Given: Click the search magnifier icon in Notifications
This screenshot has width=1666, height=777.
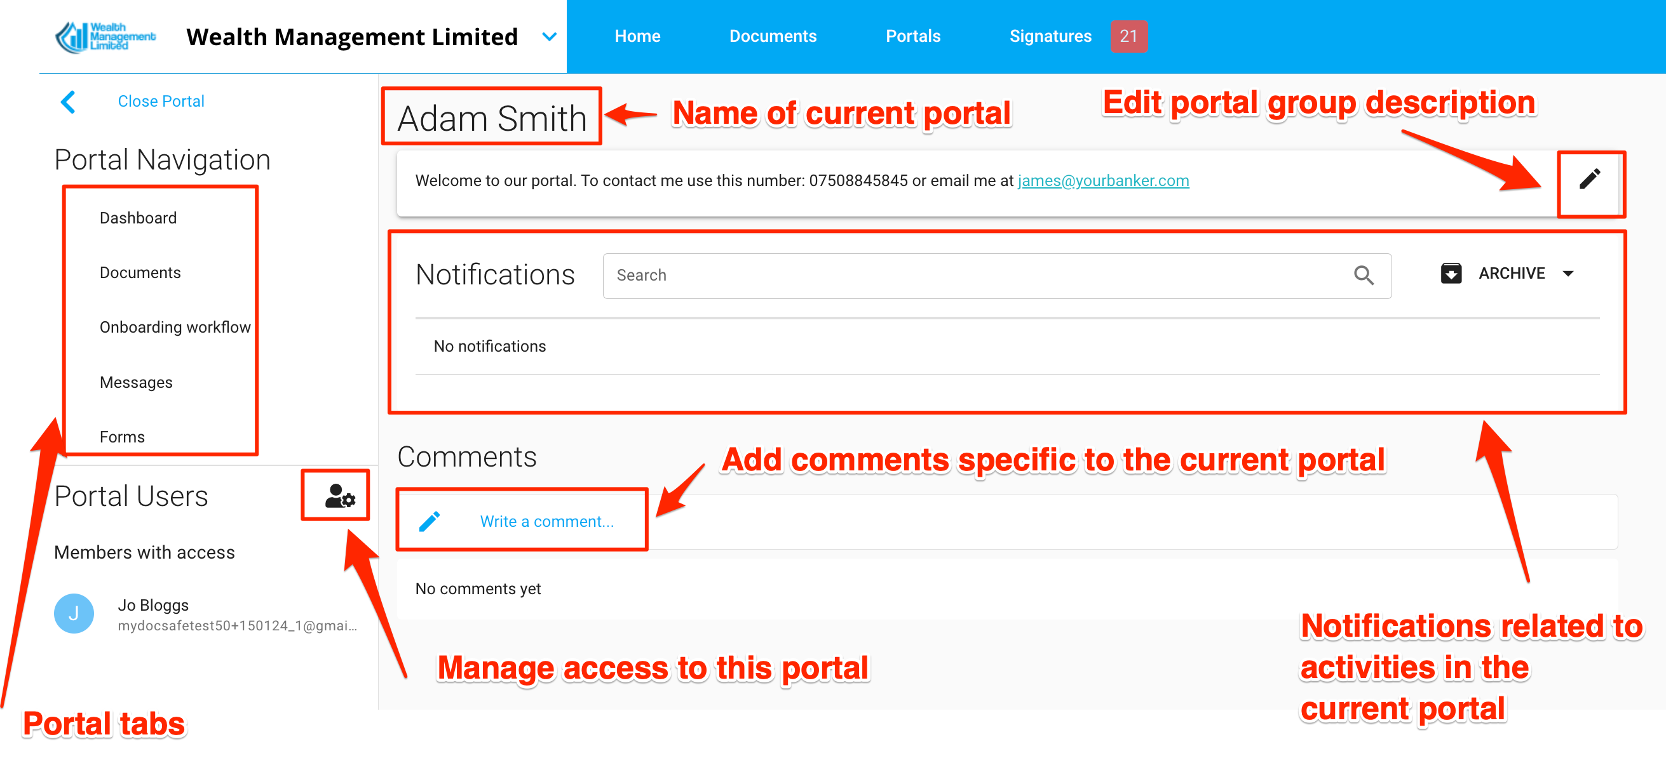Looking at the screenshot, I should pos(1364,275).
